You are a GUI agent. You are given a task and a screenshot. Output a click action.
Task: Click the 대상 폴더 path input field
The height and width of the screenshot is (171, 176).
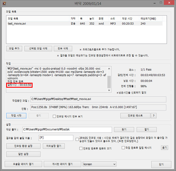(67, 129)
